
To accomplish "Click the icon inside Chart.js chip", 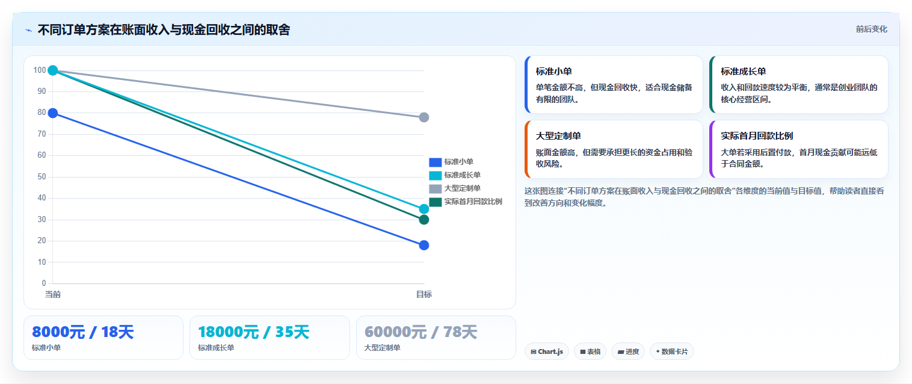I will coord(534,351).
